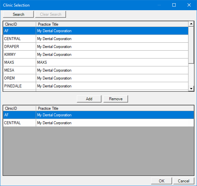197x186 pixels.
Task: Sort upper list by Practice Title header
Action: (112, 24)
